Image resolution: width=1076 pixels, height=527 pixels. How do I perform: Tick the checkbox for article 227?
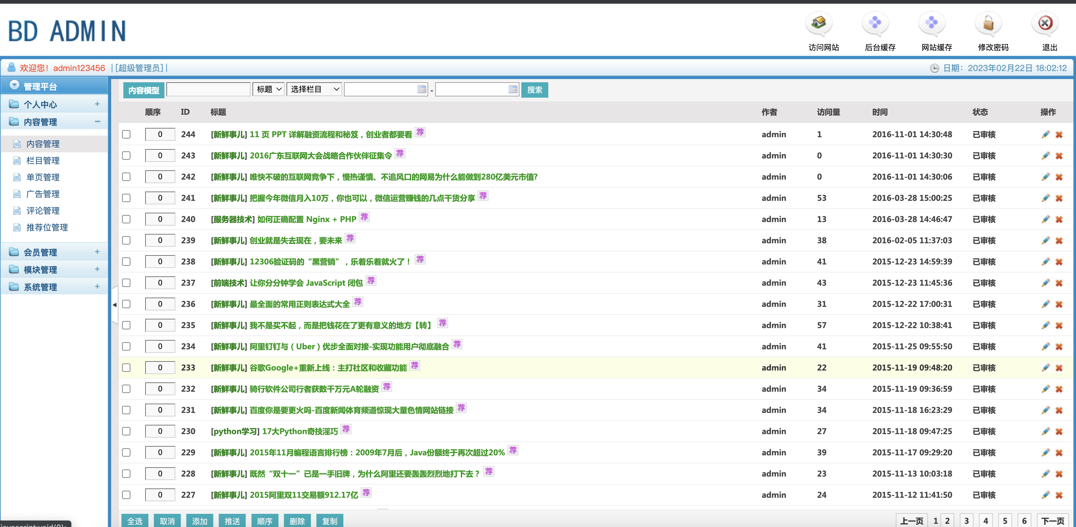point(126,495)
